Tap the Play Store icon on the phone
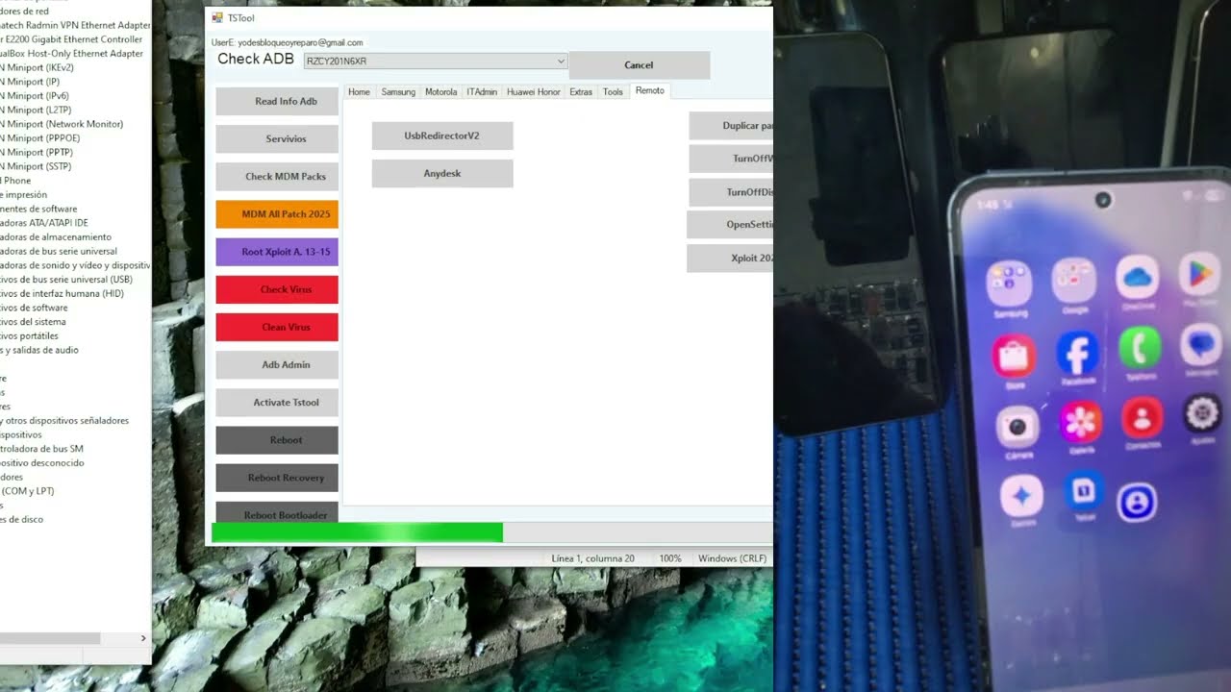The width and height of the screenshot is (1231, 692). click(x=1198, y=276)
